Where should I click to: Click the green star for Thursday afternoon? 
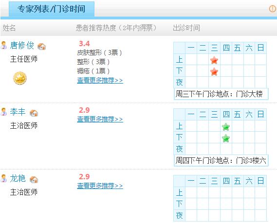tap(226, 138)
